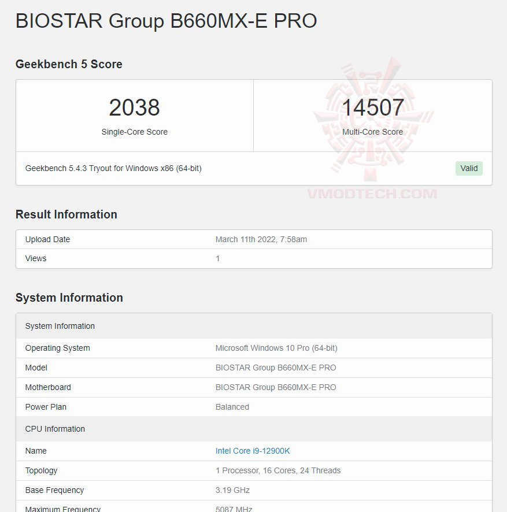This screenshot has height=512, width=507.
Task: Click the upload date March 11th 2022 value
Action: [x=261, y=239]
